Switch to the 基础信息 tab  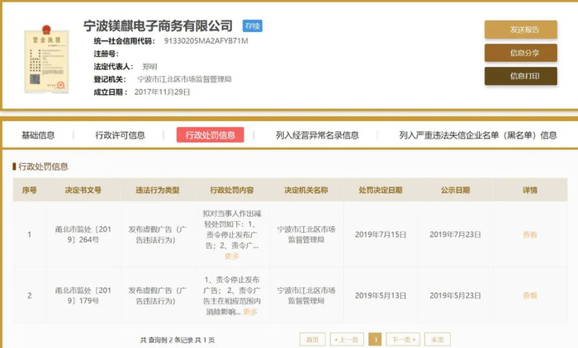[38, 135]
